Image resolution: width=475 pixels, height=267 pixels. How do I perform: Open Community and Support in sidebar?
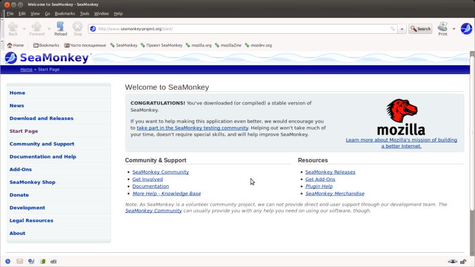point(42,144)
